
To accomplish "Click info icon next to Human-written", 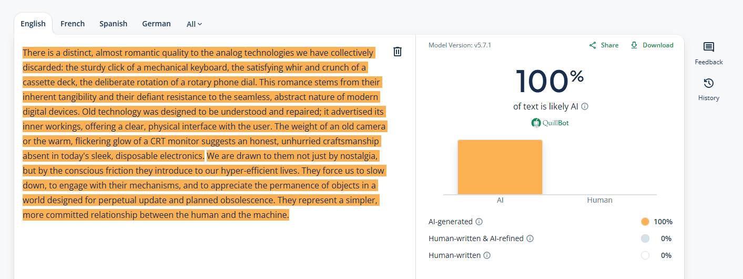I will pyautogui.click(x=487, y=255).
